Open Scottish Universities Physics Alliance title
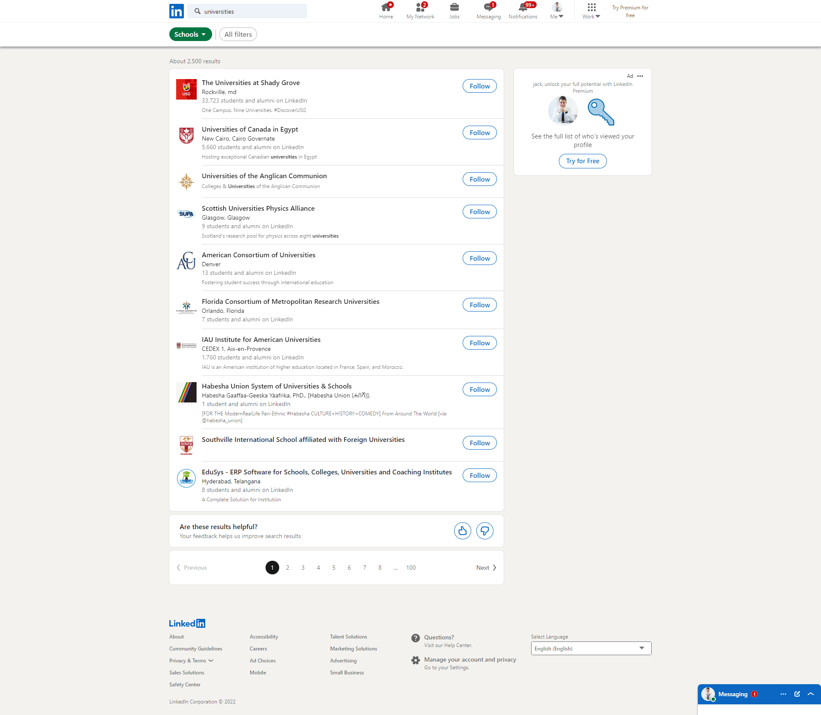This screenshot has width=821, height=715. coord(258,208)
